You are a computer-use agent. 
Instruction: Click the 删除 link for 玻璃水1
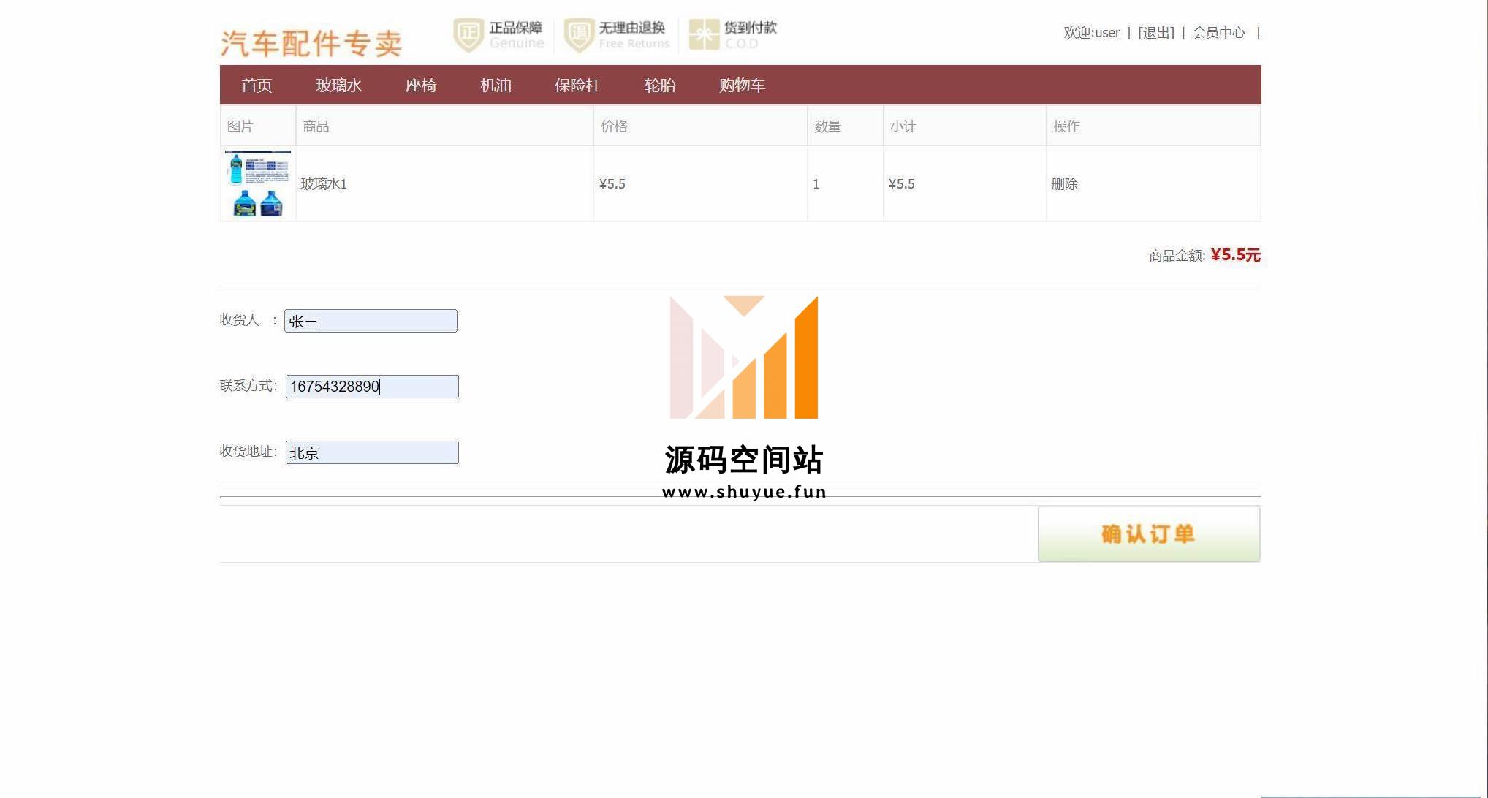tap(1065, 184)
